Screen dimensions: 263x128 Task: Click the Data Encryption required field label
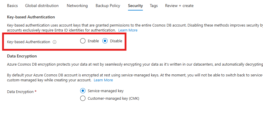[22, 92]
